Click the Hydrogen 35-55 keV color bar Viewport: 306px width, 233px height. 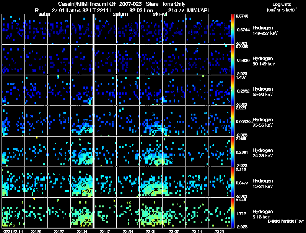(x=233, y=121)
